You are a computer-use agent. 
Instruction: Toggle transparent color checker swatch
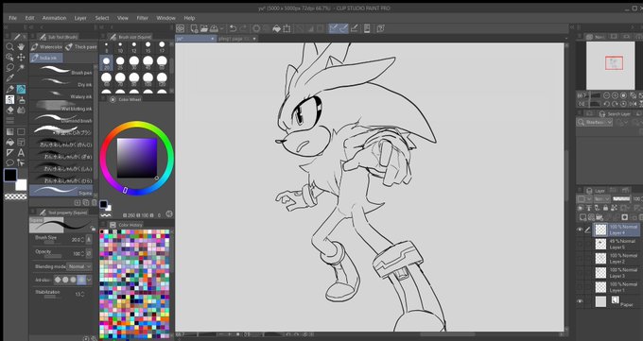(x=15, y=196)
